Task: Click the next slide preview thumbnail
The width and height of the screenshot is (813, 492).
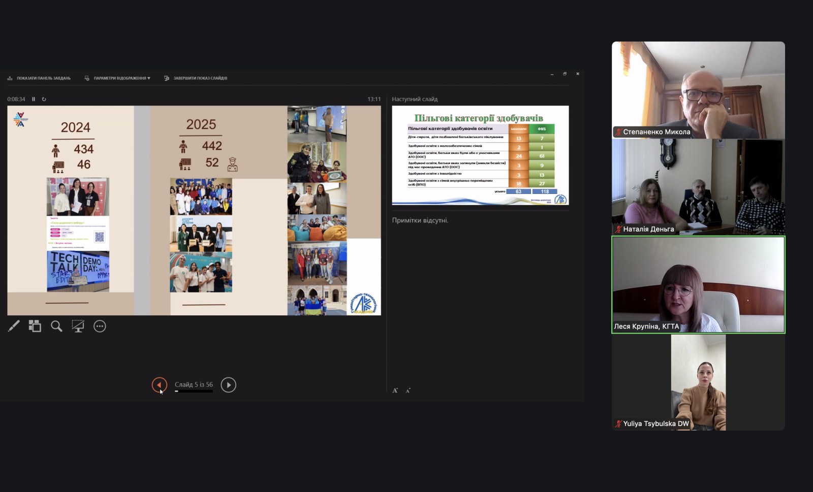Action: pos(480,155)
